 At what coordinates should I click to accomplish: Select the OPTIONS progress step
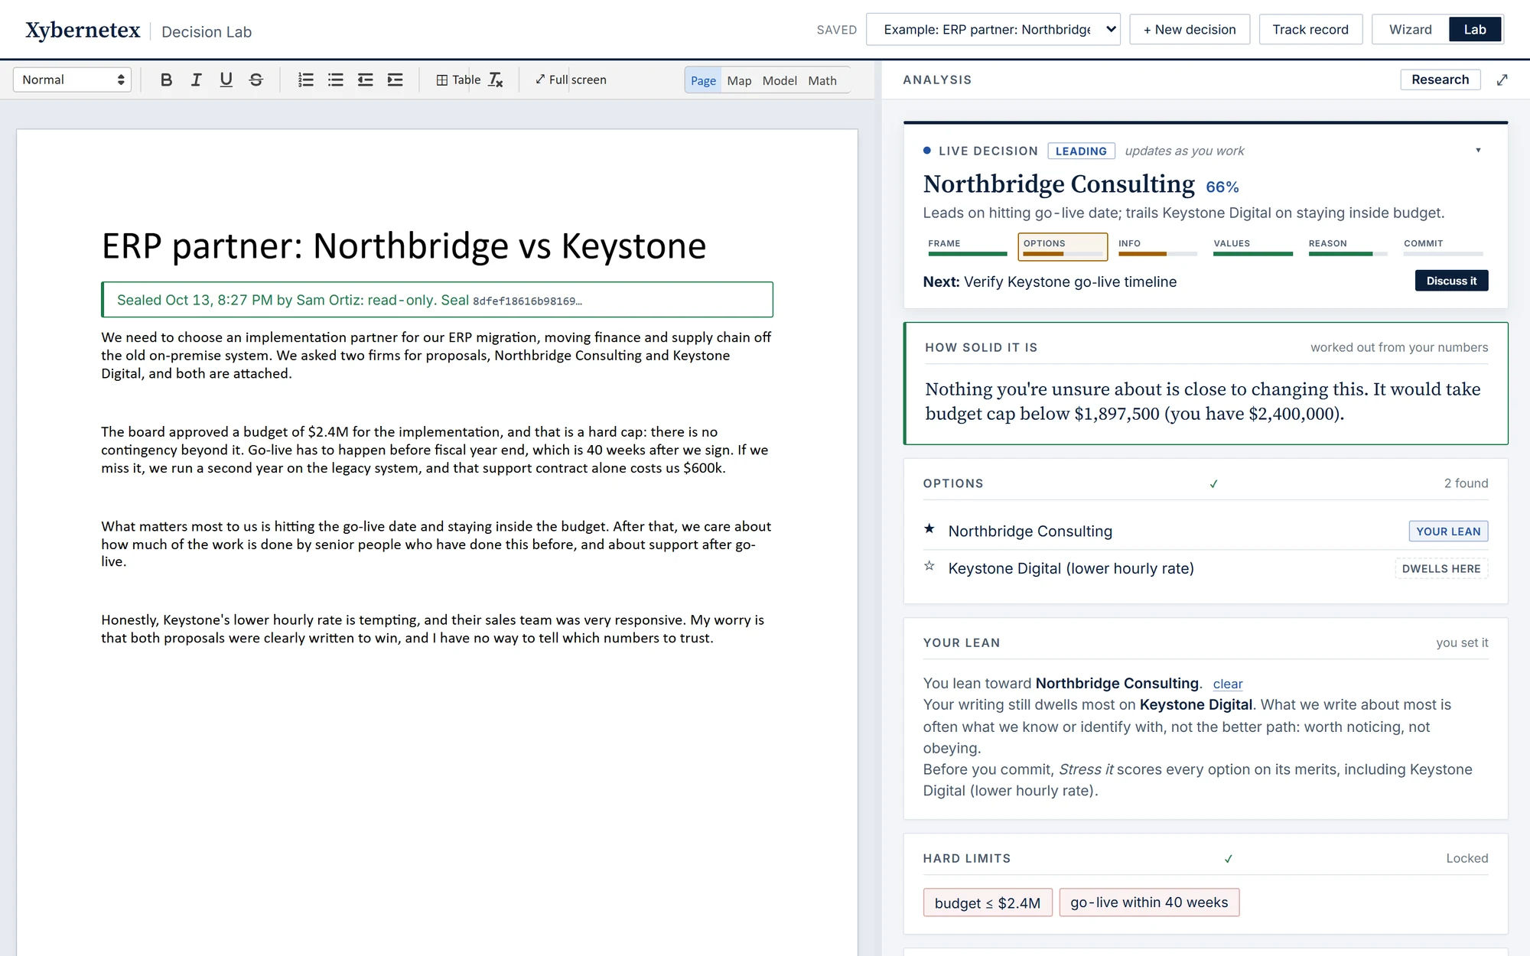1063,246
